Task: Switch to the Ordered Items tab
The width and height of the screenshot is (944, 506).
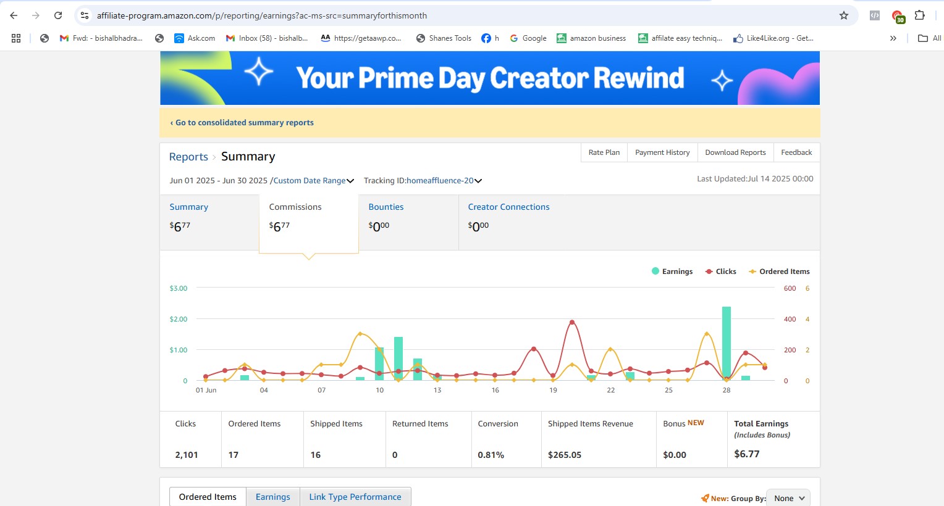Action: (208, 497)
